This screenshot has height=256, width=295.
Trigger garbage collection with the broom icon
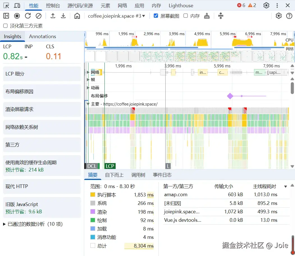pos(207,16)
